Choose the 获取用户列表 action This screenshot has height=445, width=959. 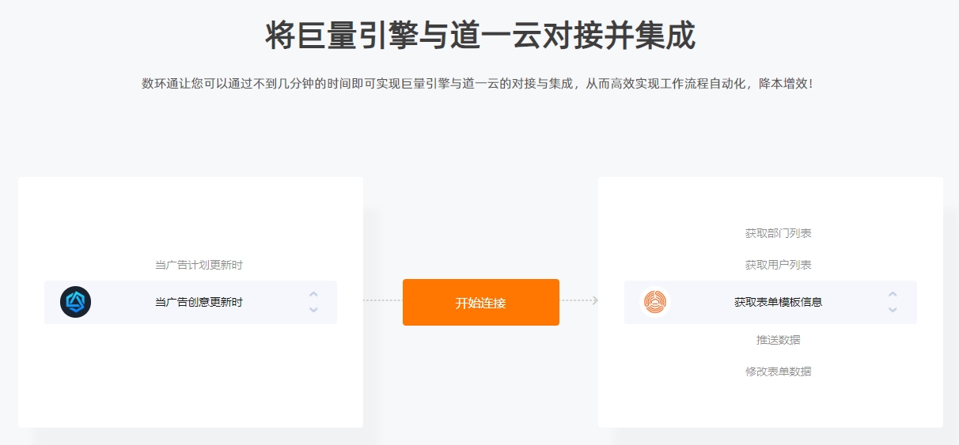pyautogui.click(x=778, y=265)
